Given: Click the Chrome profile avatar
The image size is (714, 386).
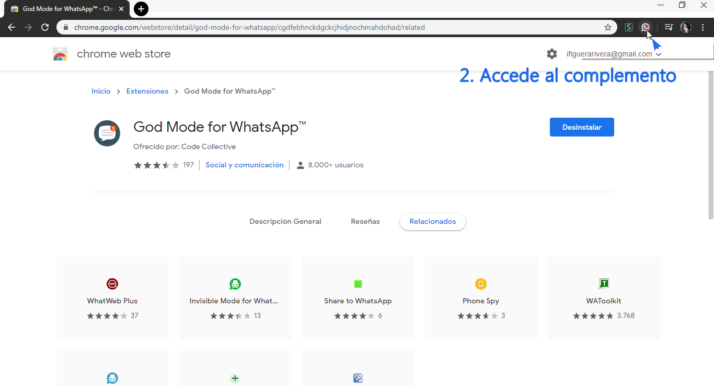Looking at the screenshot, I should click(x=686, y=27).
